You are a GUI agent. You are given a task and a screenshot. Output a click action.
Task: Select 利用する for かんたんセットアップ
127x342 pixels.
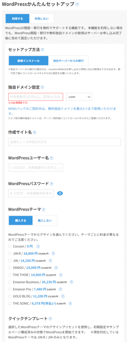point(17,19)
